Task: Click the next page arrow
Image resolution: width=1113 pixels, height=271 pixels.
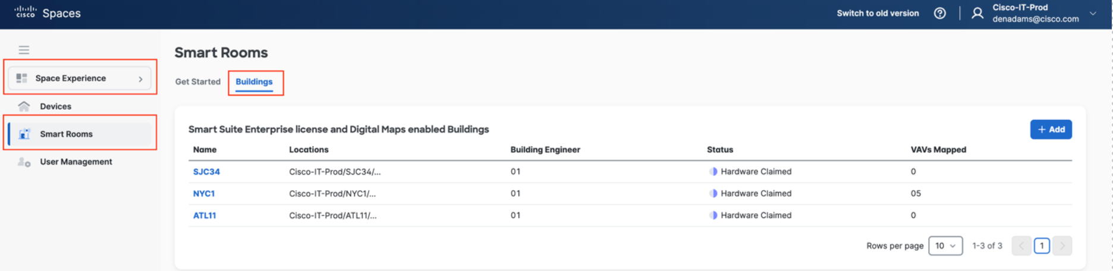Action: (x=1062, y=246)
